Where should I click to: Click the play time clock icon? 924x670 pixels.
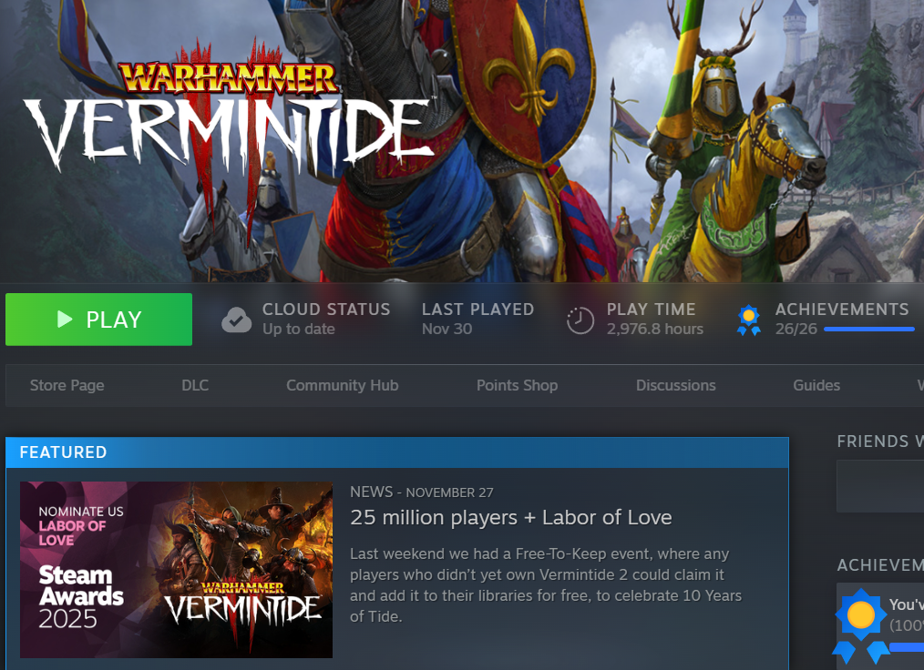[x=580, y=320]
